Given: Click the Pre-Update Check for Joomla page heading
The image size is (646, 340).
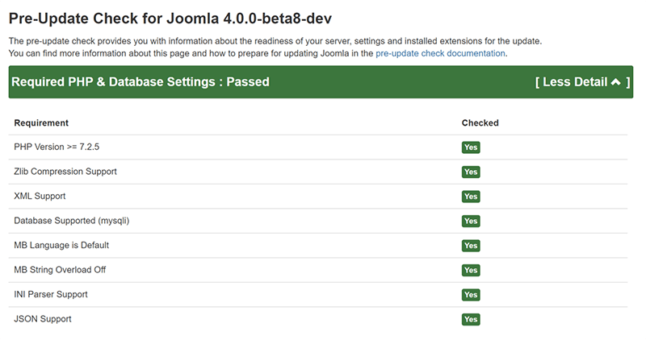Looking at the screenshot, I should (170, 17).
